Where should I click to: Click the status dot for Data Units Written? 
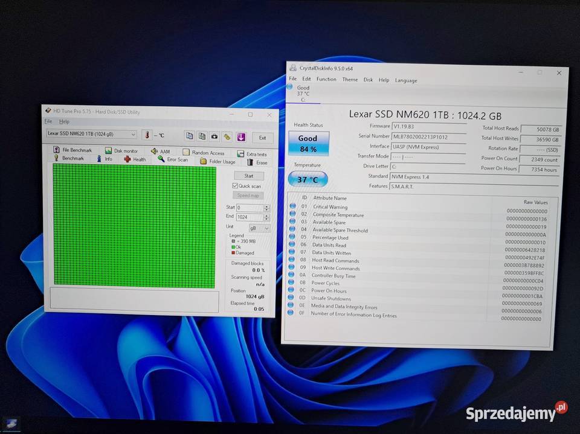point(292,251)
